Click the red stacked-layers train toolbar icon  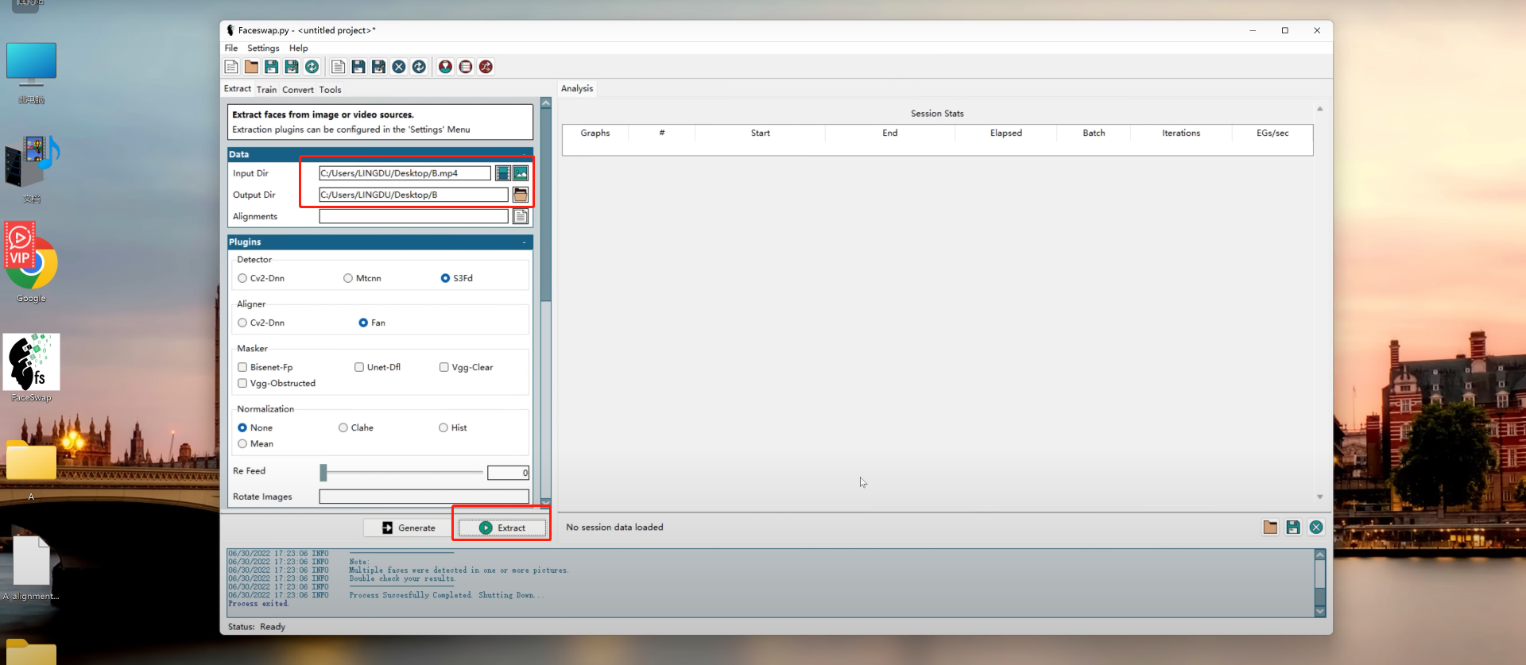coord(466,67)
